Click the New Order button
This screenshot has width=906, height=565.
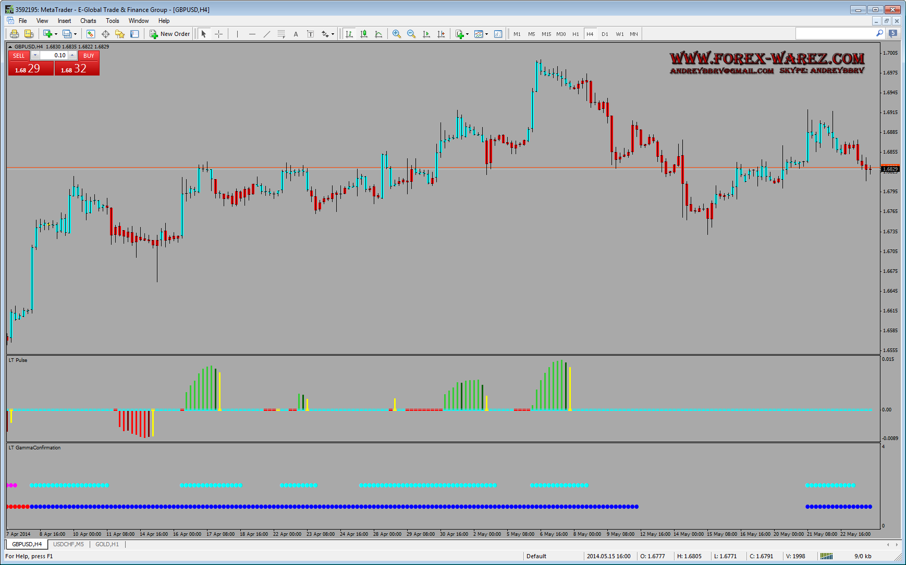pyautogui.click(x=170, y=34)
